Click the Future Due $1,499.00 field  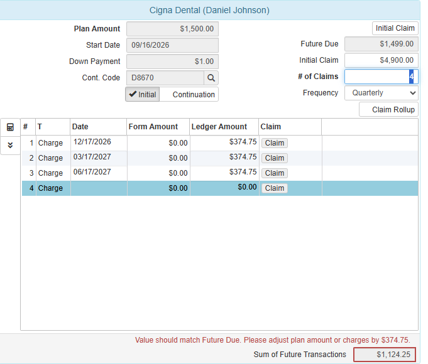point(381,44)
